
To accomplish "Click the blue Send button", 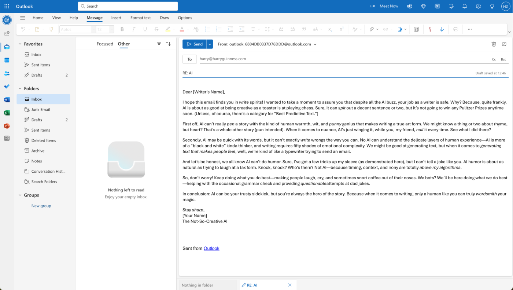I will (x=194, y=44).
